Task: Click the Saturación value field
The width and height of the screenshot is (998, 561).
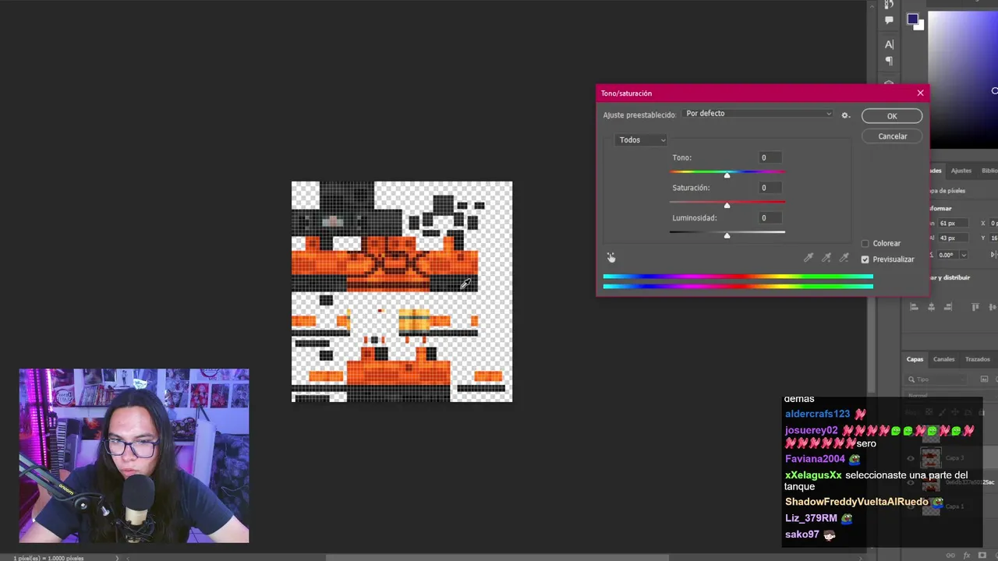Action: click(770, 188)
